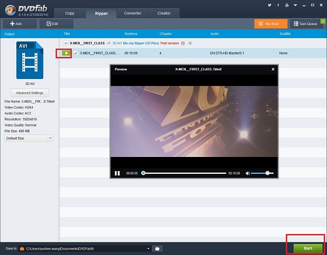The width and height of the screenshot is (327, 255).
Task: Mute the preview with speaker icon
Action: pos(247,173)
